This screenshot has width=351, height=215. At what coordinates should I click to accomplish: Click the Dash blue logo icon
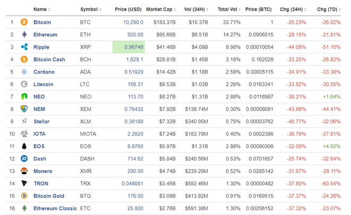[x=24, y=158]
